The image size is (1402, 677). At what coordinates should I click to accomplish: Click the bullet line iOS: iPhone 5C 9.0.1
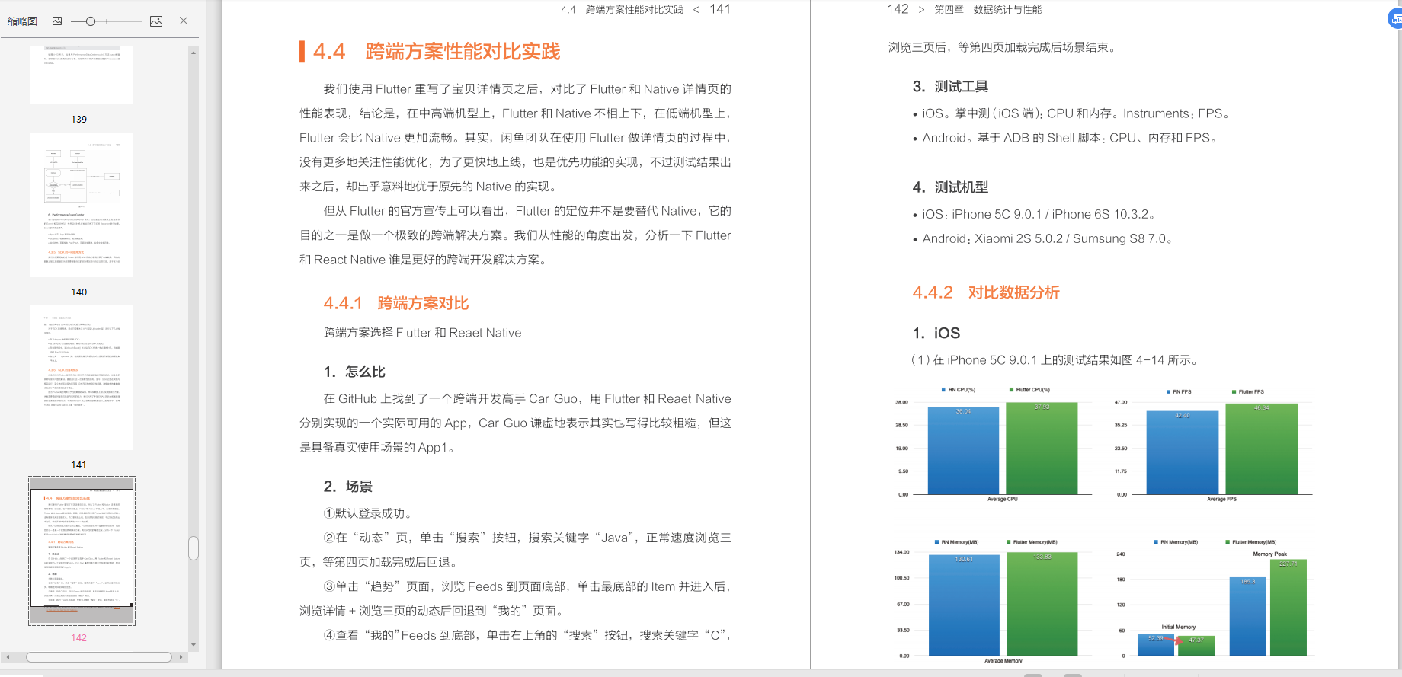1034,214
